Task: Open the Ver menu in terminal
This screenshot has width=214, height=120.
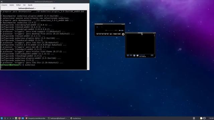Action: point(24,5)
